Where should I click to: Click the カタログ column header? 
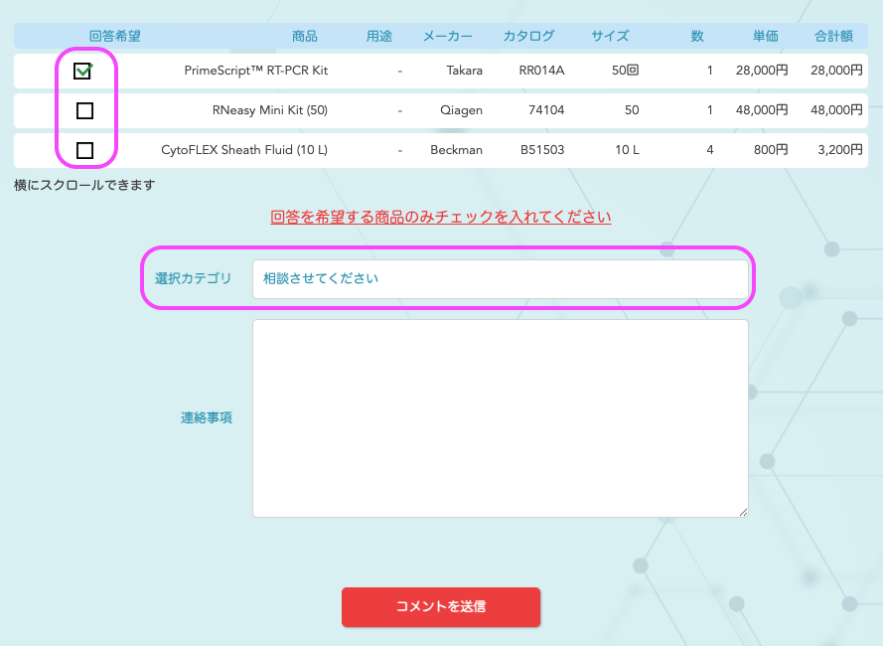(528, 37)
